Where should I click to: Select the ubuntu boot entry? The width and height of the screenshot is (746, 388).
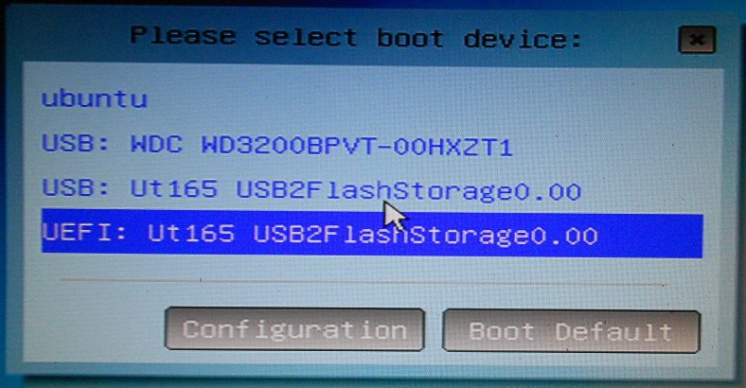point(95,98)
